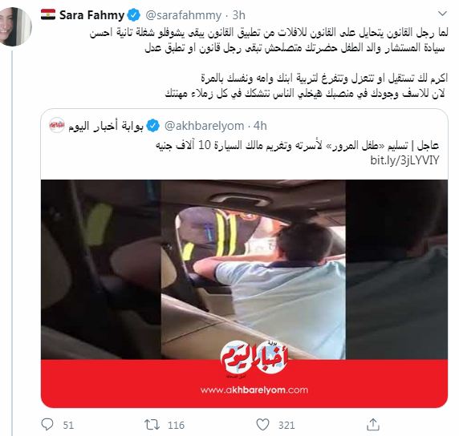
Task: Click the 321 likes count
Action: coord(286,425)
